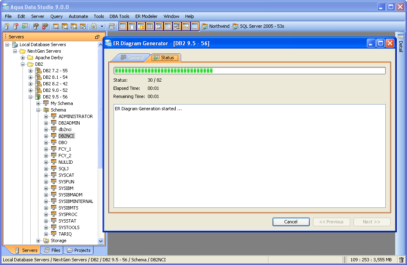407x265 pixels.
Task: Expand the Apache Derby folder
Action: coord(23,58)
